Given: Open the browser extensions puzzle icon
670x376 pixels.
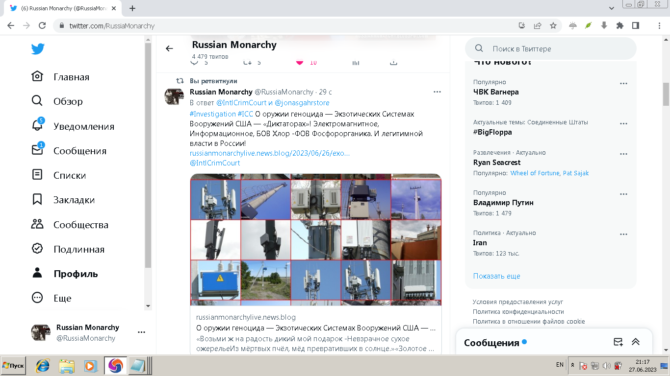Looking at the screenshot, I should [x=619, y=26].
